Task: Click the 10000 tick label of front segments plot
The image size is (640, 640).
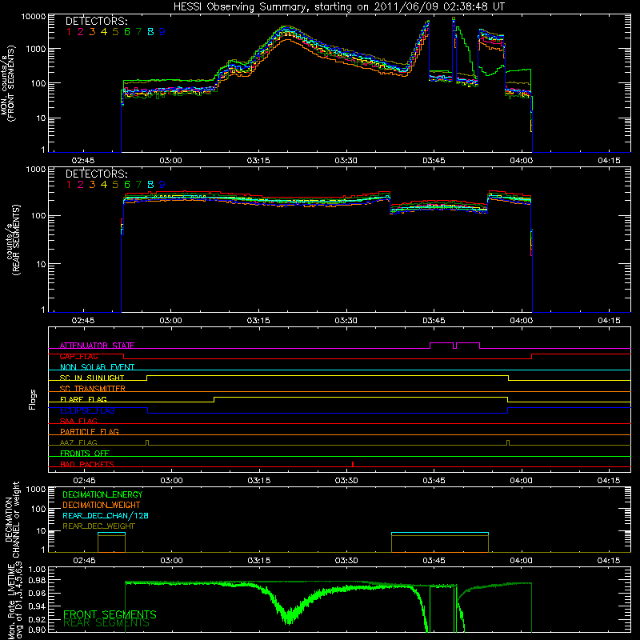Action: point(34,16)
